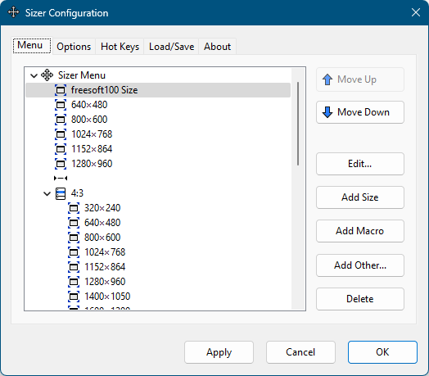Move selected item down
429x376 pixels.
pos(360,112)
